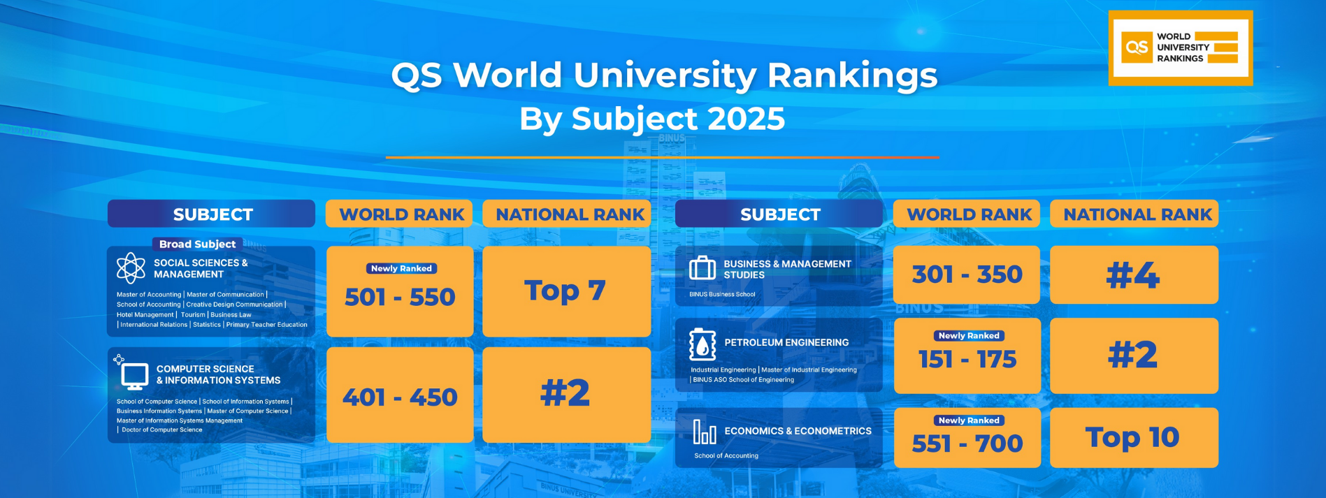The height and width of the screenshot is (498, 1326).
Task: Click School of Accounting under Social Sciences
Action: point(148,305)
